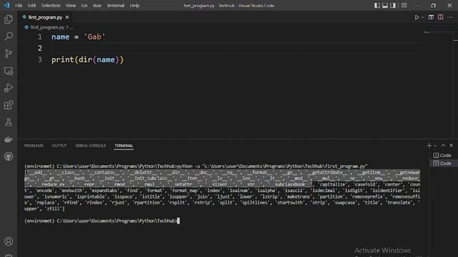This screenshot has width=458, height=257.
Task: Click the name variable on line 1
Action: click(60, 37)
